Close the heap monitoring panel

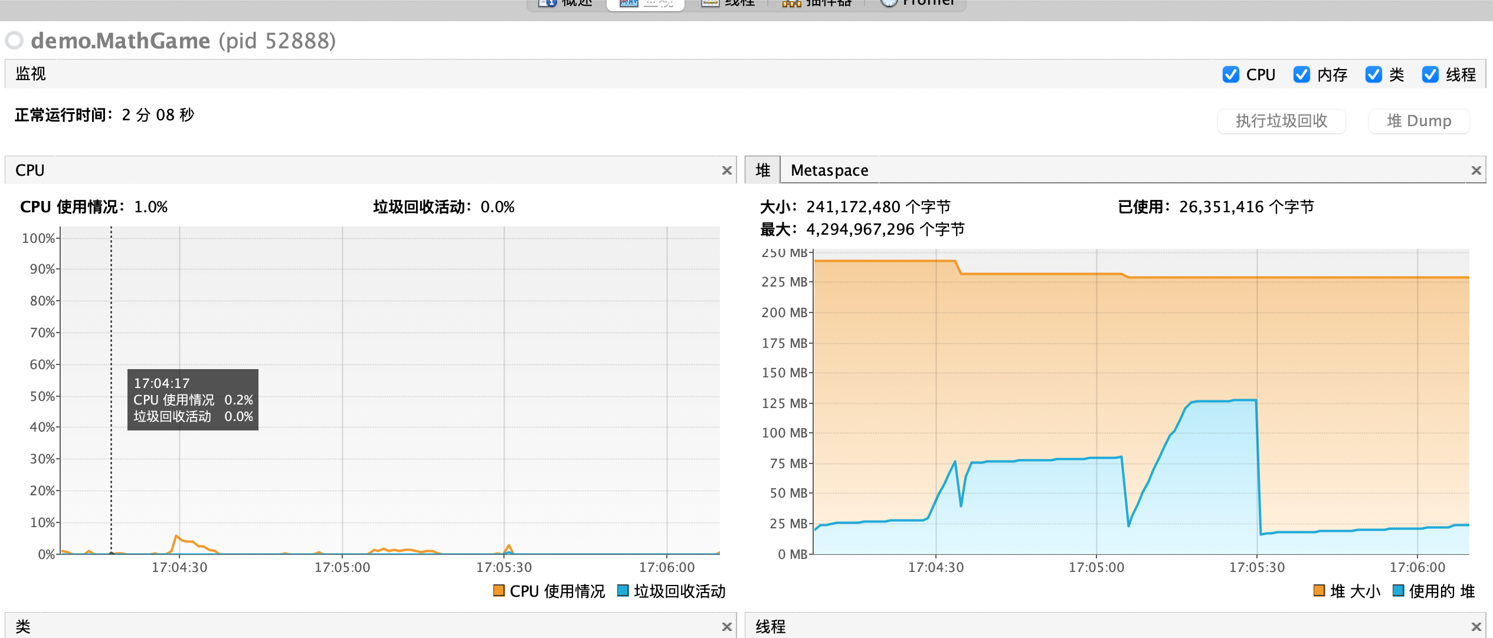tap(1476, 170)
